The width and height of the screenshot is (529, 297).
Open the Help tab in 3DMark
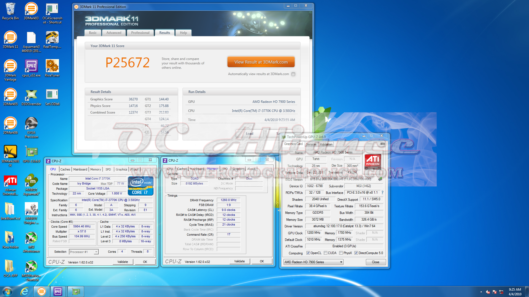tap(183, 33)
